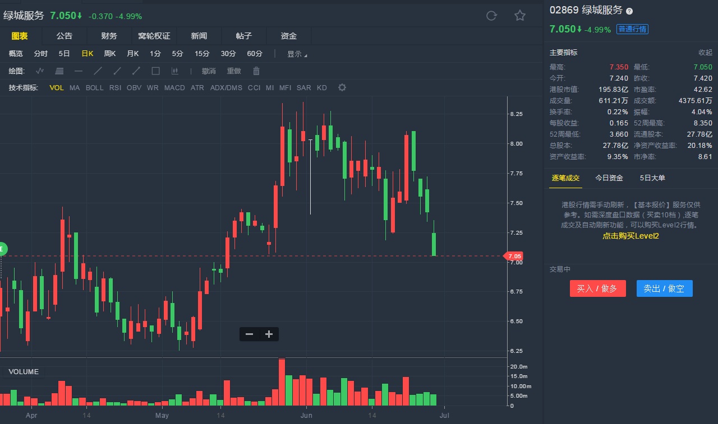
Task: Select the rectangle drawing tool
Action: pyautogui.click(x=156, y=71)
